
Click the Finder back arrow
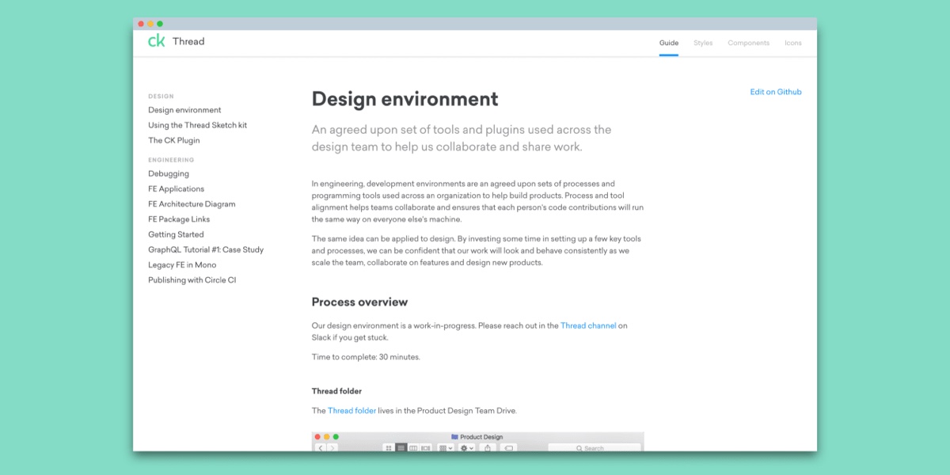(x=321, y=448)
